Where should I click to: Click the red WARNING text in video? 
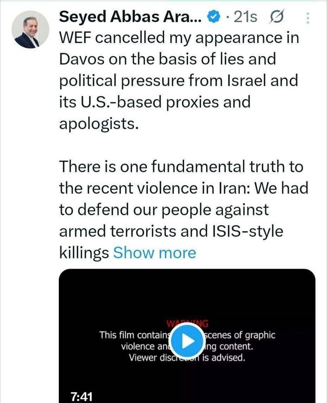coord(187,324)
